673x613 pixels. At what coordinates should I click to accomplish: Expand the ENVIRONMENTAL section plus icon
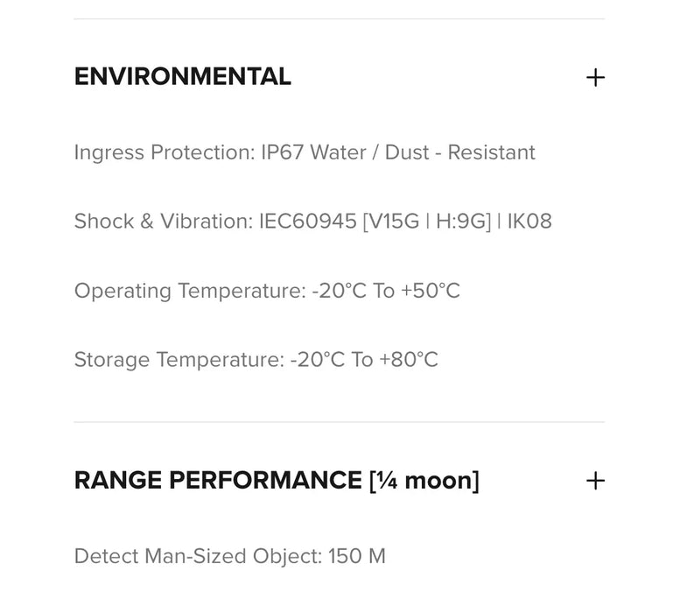[595, 78]
